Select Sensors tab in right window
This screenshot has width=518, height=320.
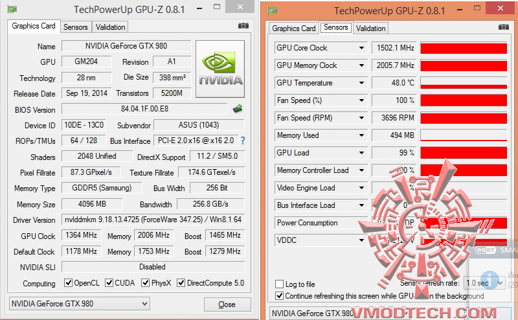[x=335, y=27]
